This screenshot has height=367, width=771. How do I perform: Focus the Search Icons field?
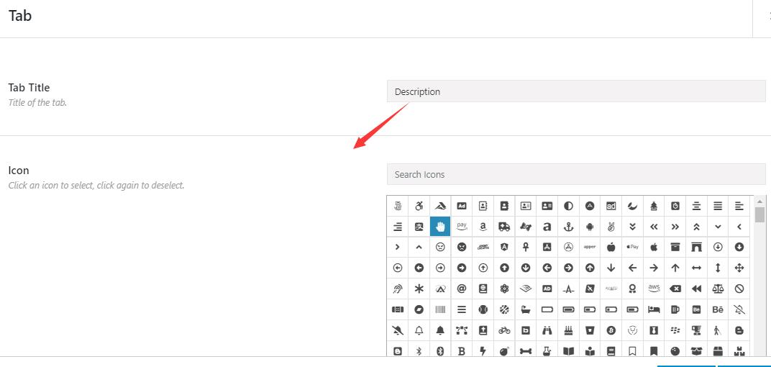click(576, 174)
